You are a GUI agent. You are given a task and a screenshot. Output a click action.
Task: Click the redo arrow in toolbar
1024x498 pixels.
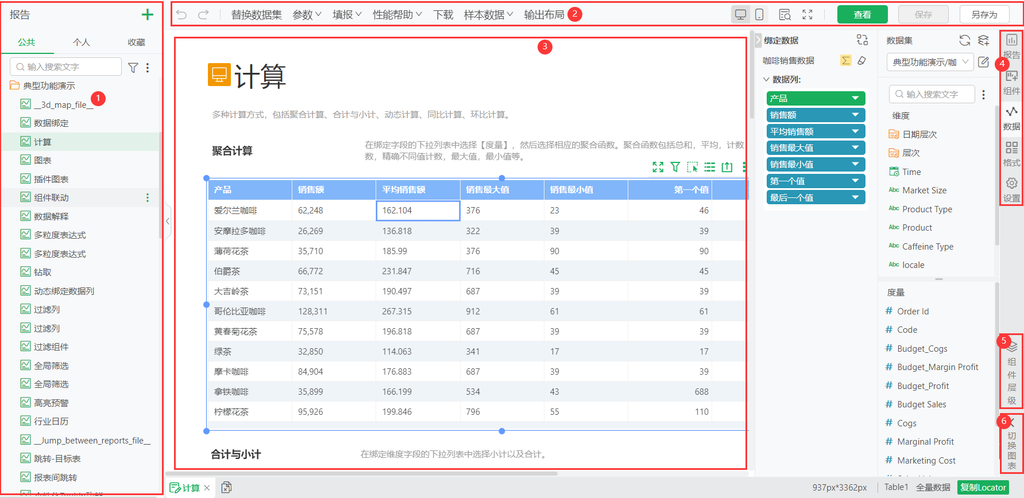(x=203, y=15)
